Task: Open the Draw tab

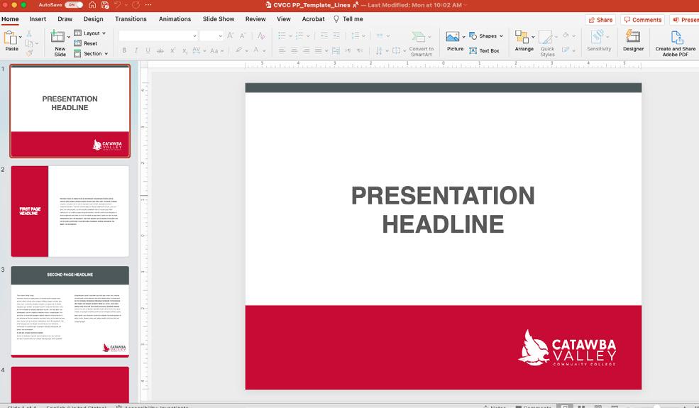Action: tap(65, 19)
